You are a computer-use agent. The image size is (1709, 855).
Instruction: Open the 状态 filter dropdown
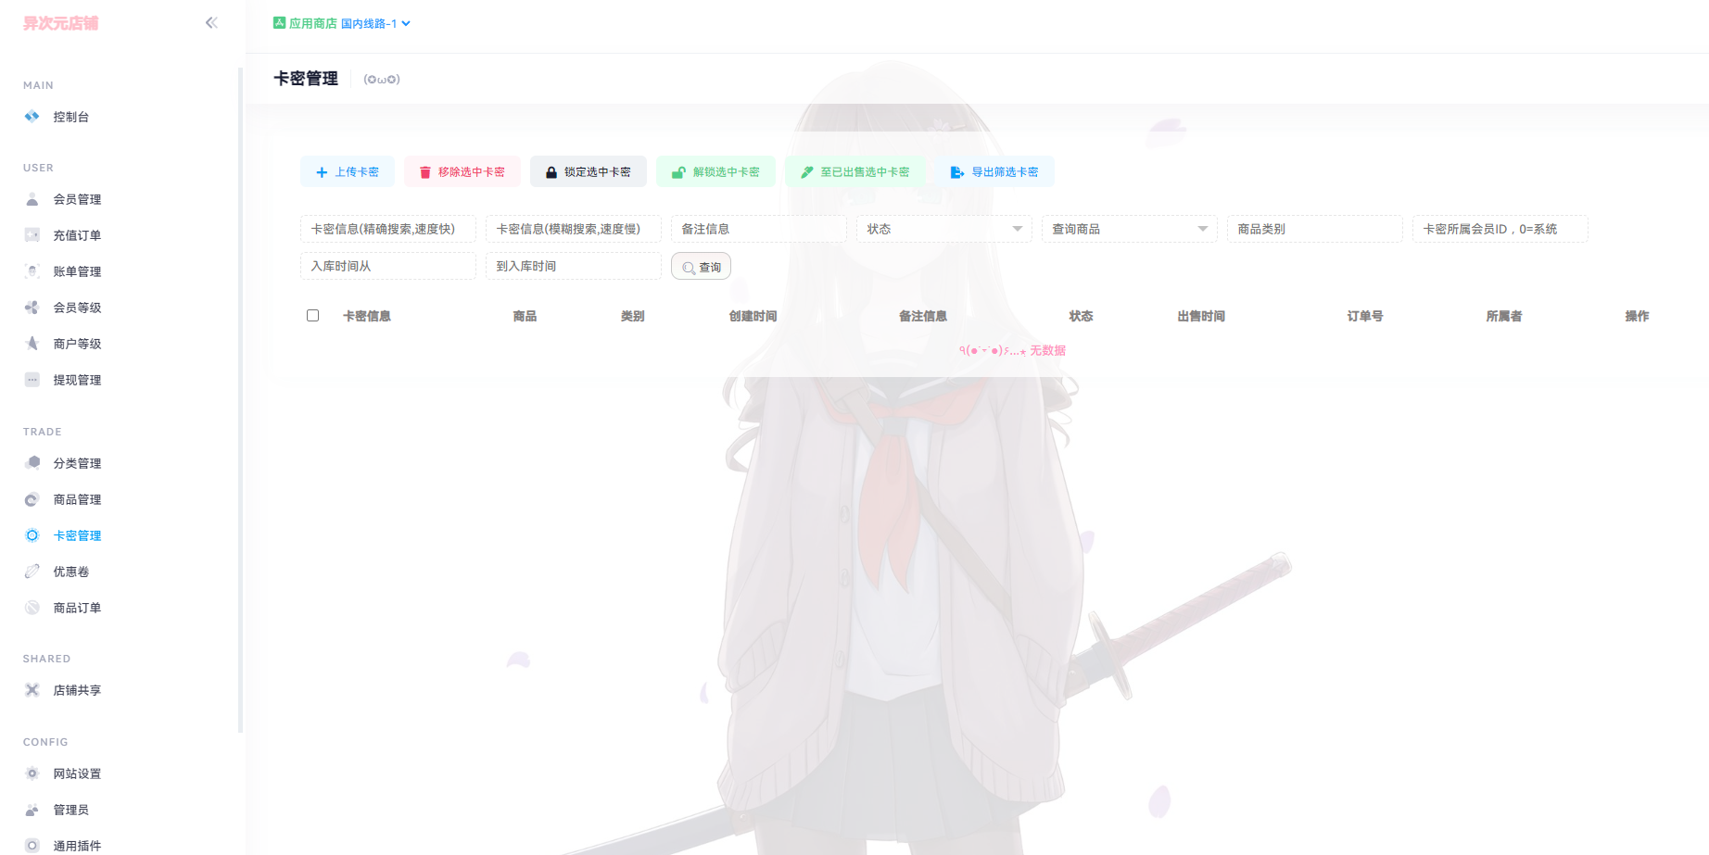click(943, 229)
